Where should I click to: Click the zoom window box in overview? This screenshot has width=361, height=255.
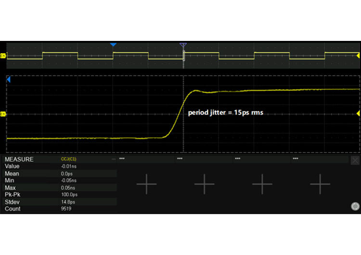coord(183,56)
